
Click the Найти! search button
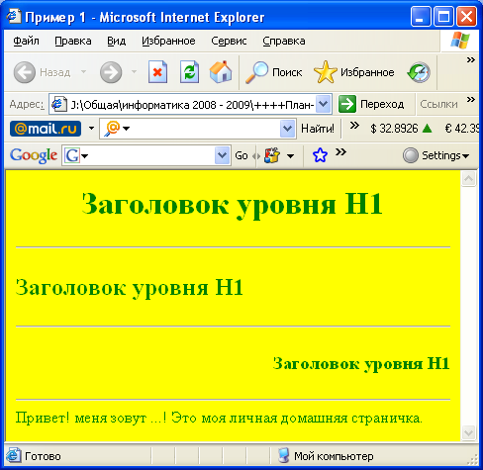pyautogui.click(x=318, y=129)
